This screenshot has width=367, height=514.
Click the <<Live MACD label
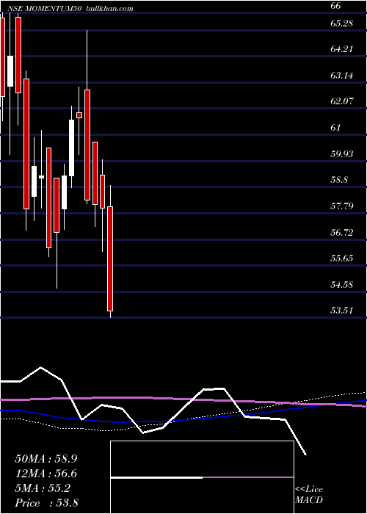pyautogui.click(x=309, y=494)
